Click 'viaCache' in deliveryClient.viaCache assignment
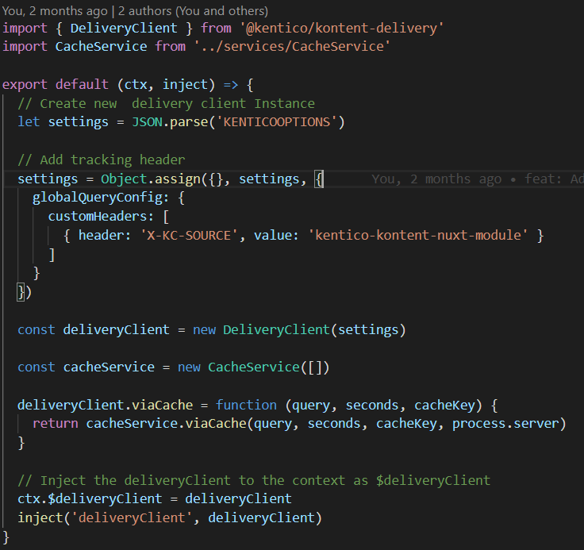 [x=162, y=405]
